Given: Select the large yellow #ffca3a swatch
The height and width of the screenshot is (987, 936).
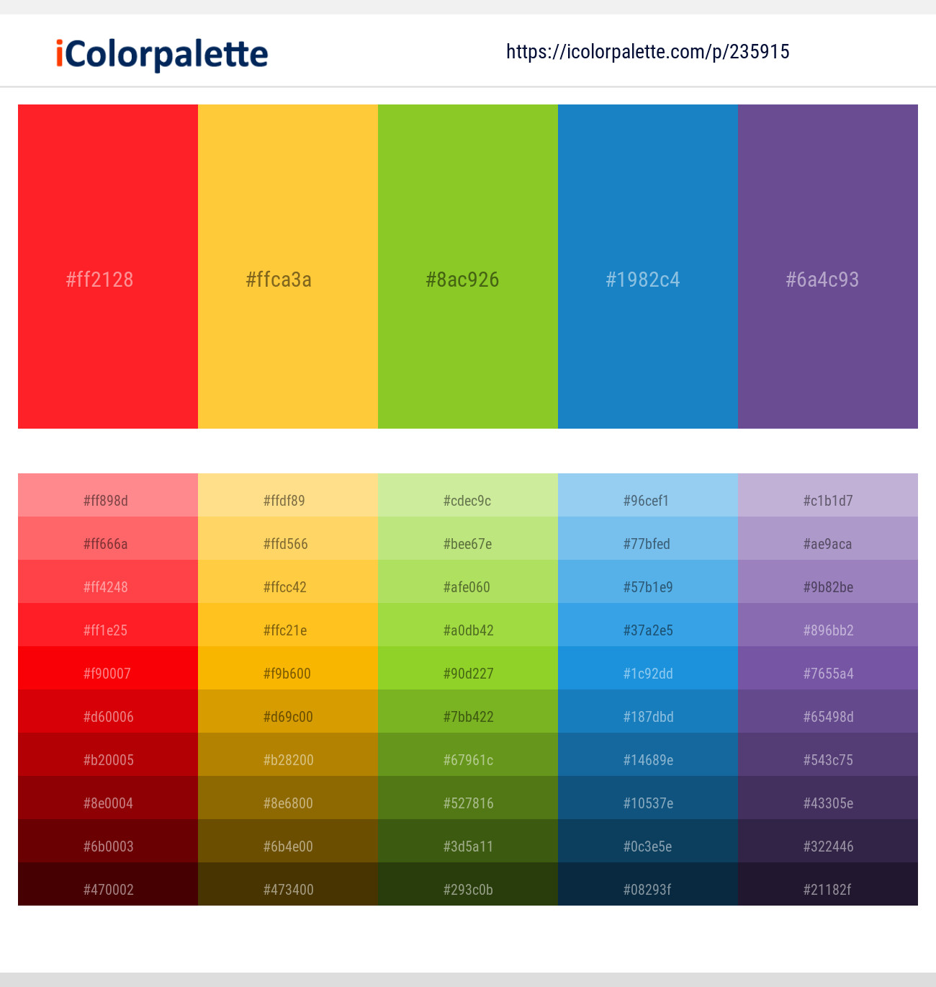Looking at the screenshot, I should 288,267.
